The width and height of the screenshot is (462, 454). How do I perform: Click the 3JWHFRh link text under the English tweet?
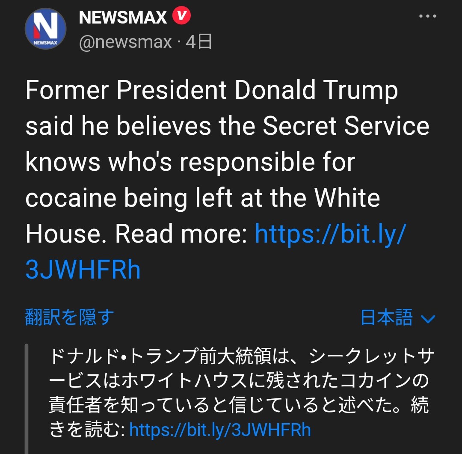point(83,270)
